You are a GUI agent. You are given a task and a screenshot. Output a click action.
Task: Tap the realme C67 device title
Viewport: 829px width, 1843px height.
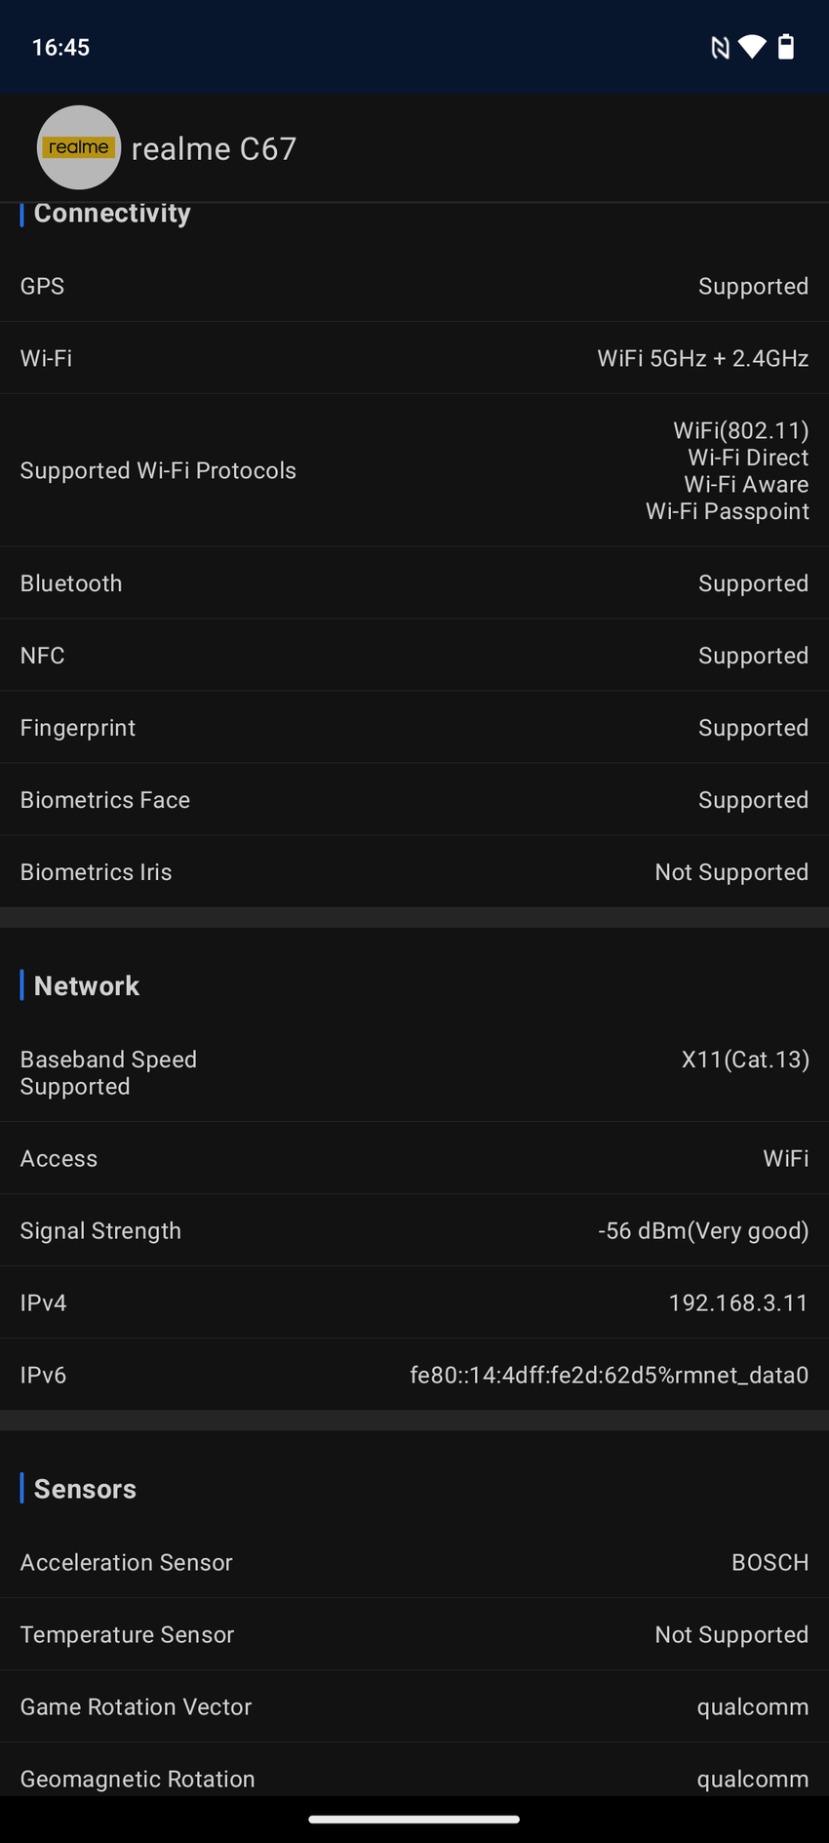(x=214, y=149)
